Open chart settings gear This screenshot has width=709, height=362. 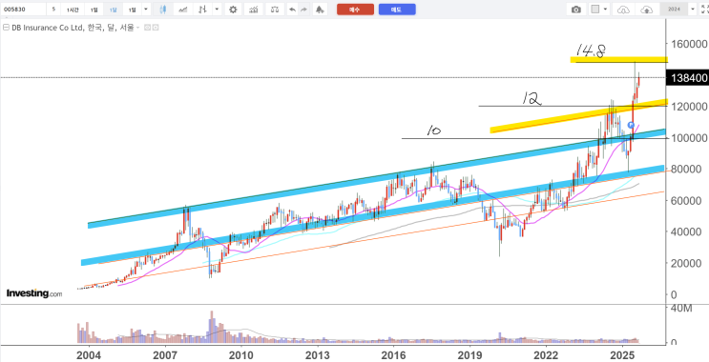[233, 10]
